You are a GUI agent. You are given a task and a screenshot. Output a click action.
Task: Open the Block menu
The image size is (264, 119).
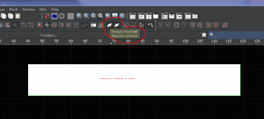click(14, 9)
